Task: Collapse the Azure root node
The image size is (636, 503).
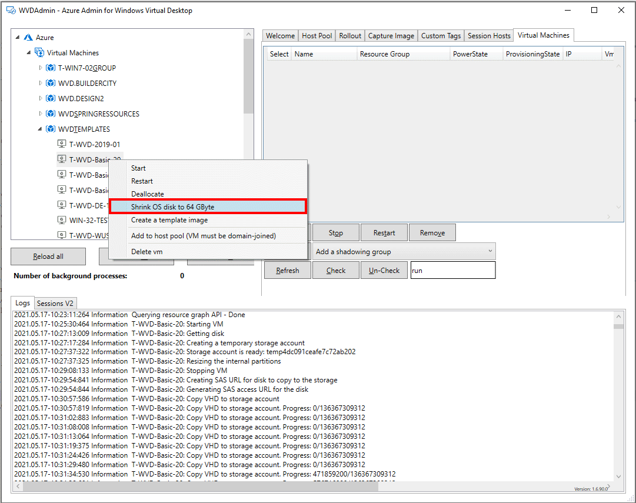Action: pos(18,37)
